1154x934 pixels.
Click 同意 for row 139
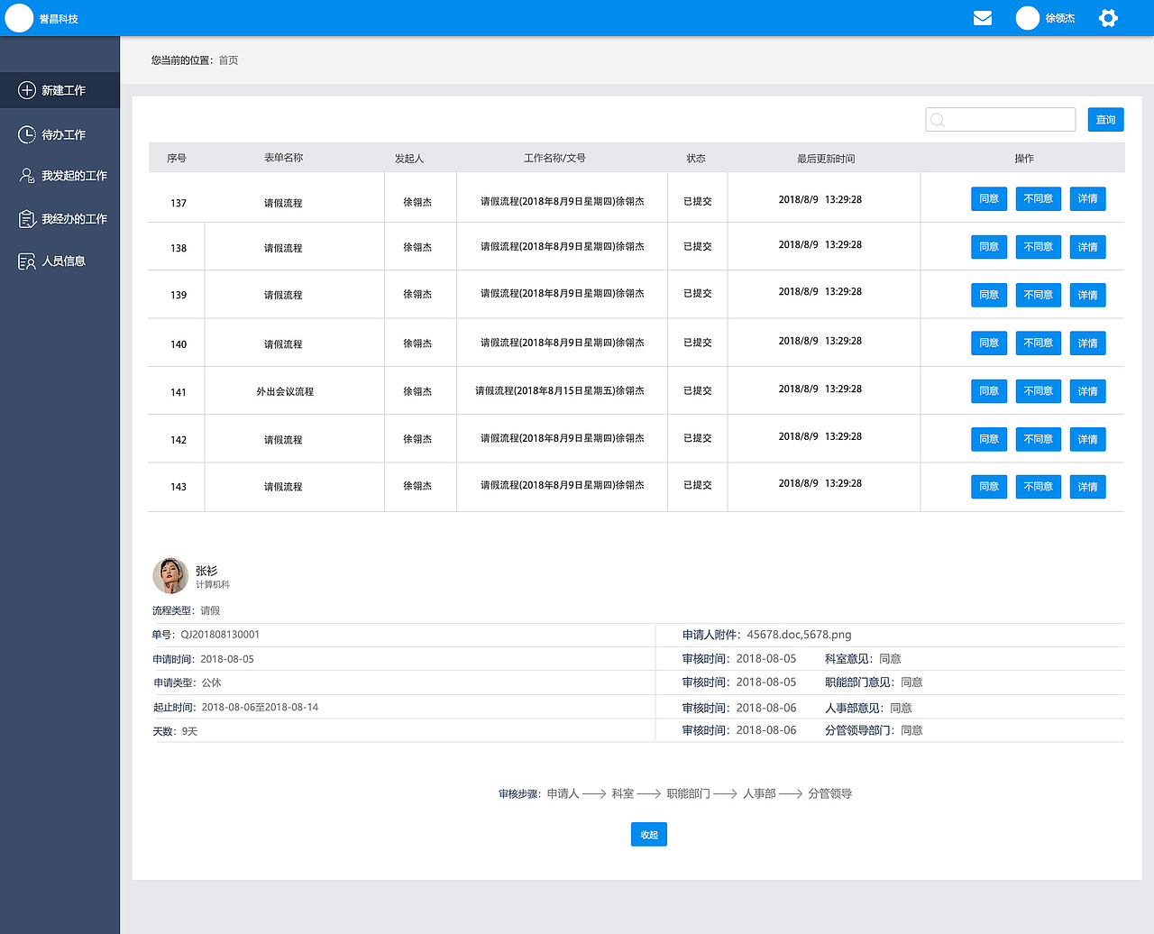[989, 295]
